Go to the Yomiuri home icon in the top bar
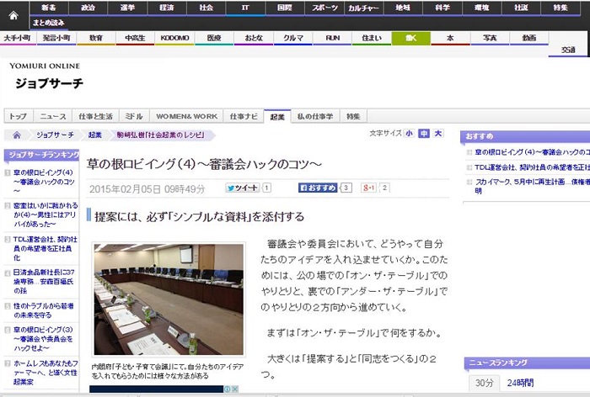This screenshot has width=590, height=397. [x=13, y=15]
